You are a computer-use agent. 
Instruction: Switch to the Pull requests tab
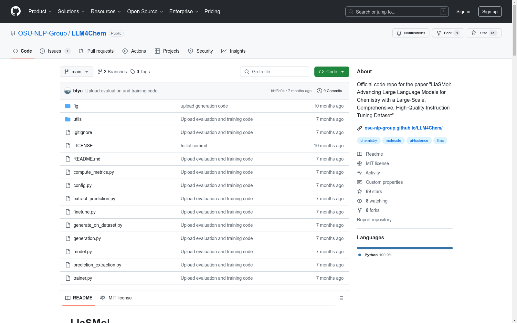point(96,51)
